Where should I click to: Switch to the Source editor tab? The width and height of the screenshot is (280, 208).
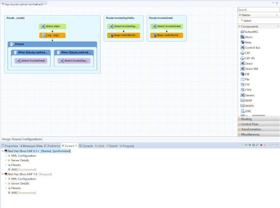coord(17,139)
